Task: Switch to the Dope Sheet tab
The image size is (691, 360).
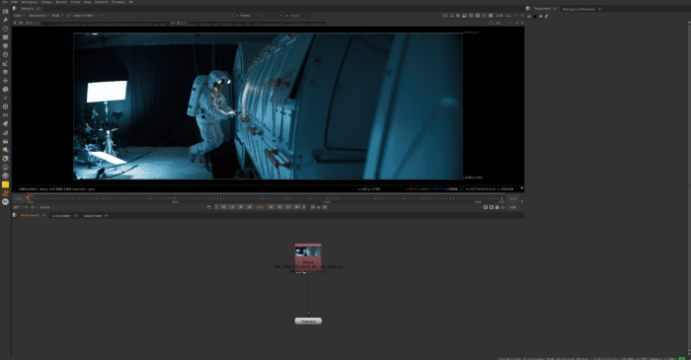Action: point(93,216)
